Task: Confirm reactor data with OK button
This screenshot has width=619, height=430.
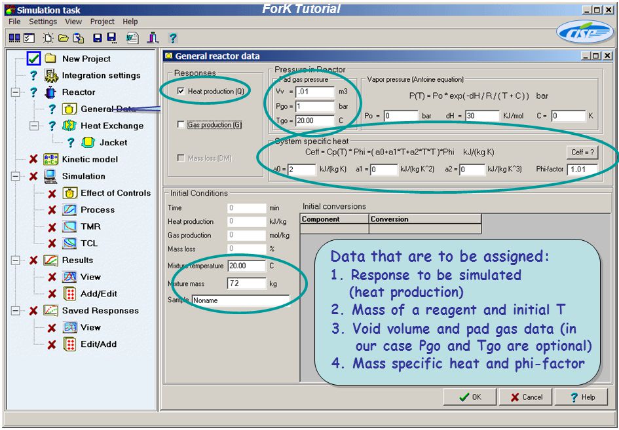Action: pyautogui.click(x=470, y=397)
